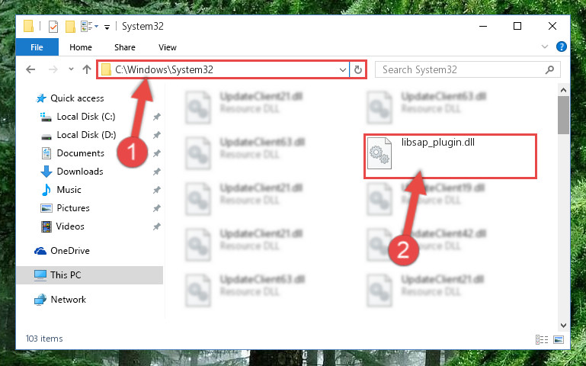Toggle pin next to Downloads

156,172
